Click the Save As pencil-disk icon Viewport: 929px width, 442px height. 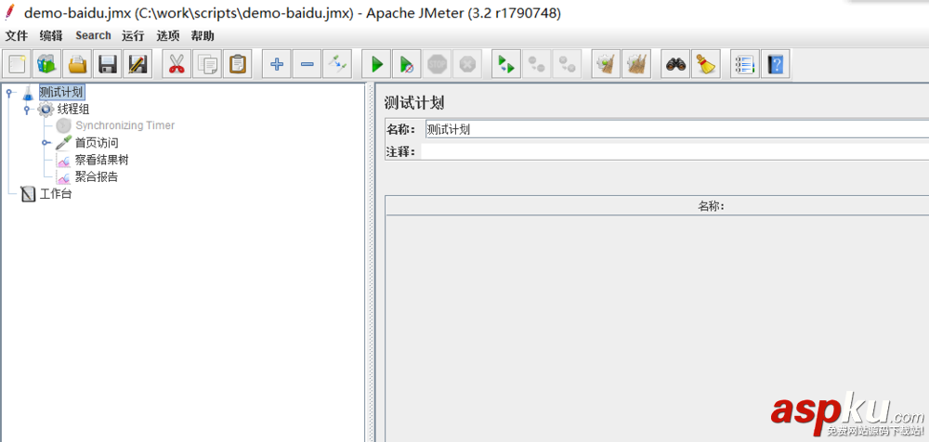138,63
